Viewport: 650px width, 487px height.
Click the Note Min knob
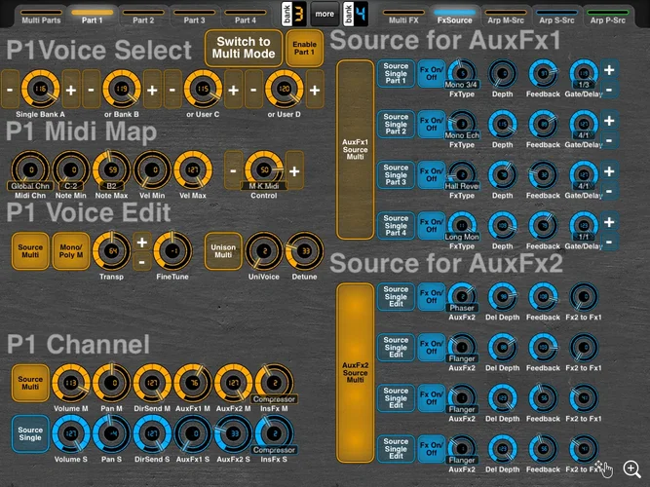pyautogui.click(x=71, y=169)
